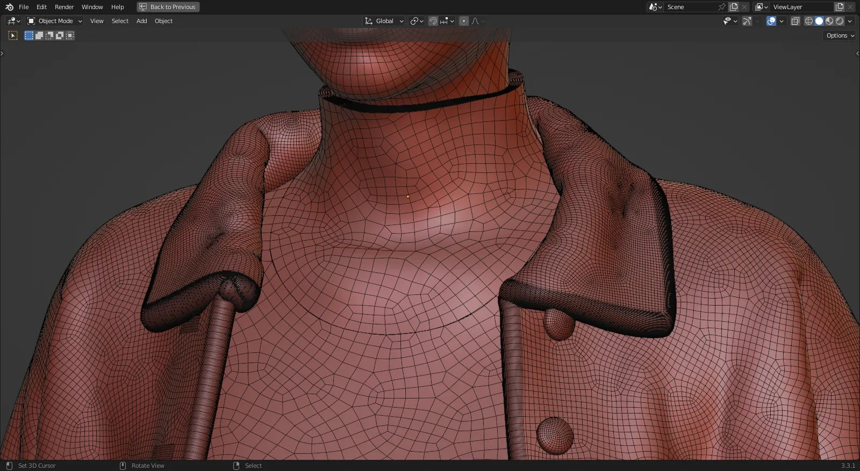Open proportional editing falloff dropdown
This screenshot has height=471, width=860.
[x=478, y=21]
